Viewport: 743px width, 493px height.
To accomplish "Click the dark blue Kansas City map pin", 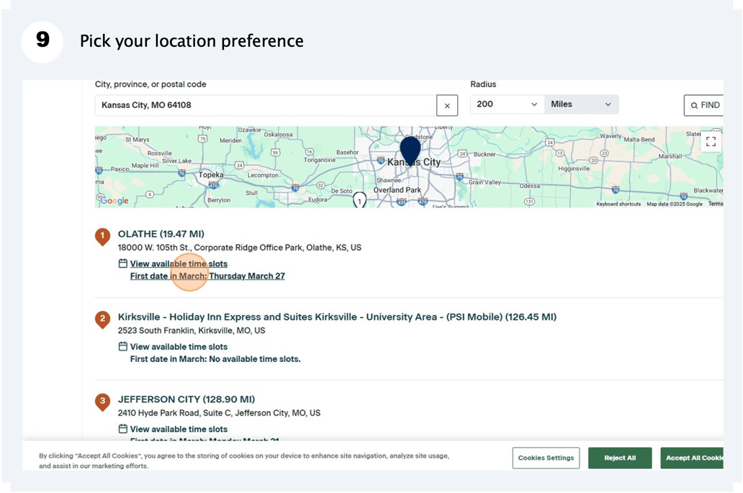I will (x=410, y=150).
